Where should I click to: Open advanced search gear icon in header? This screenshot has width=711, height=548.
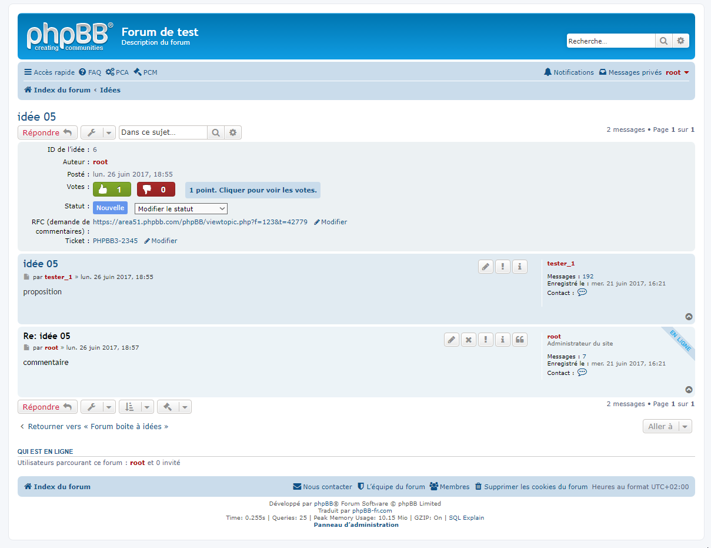pos(680,41)
